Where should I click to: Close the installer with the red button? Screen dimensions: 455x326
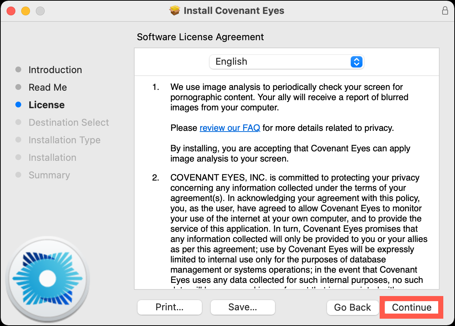11,11
